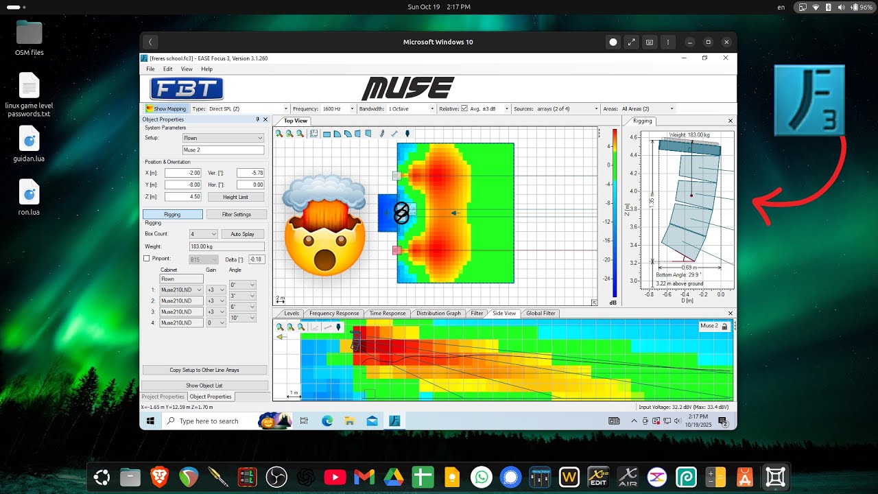Click the pin icon of Object Properties panel
This screenshot has width=878, height=494.
[x=257, y=119]
